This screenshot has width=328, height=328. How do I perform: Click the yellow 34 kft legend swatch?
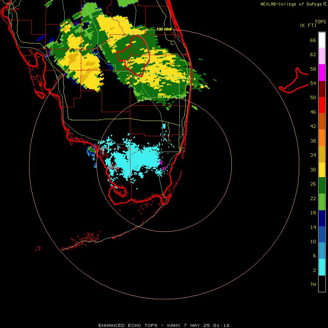click(322, 169)
